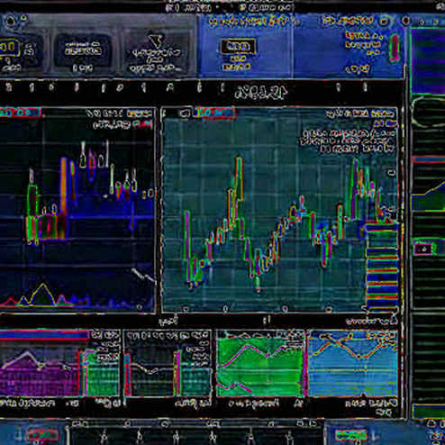Click the green highlighted button in bottom-right corner
The height and width of the screenshot is (445, 445).
350,435
